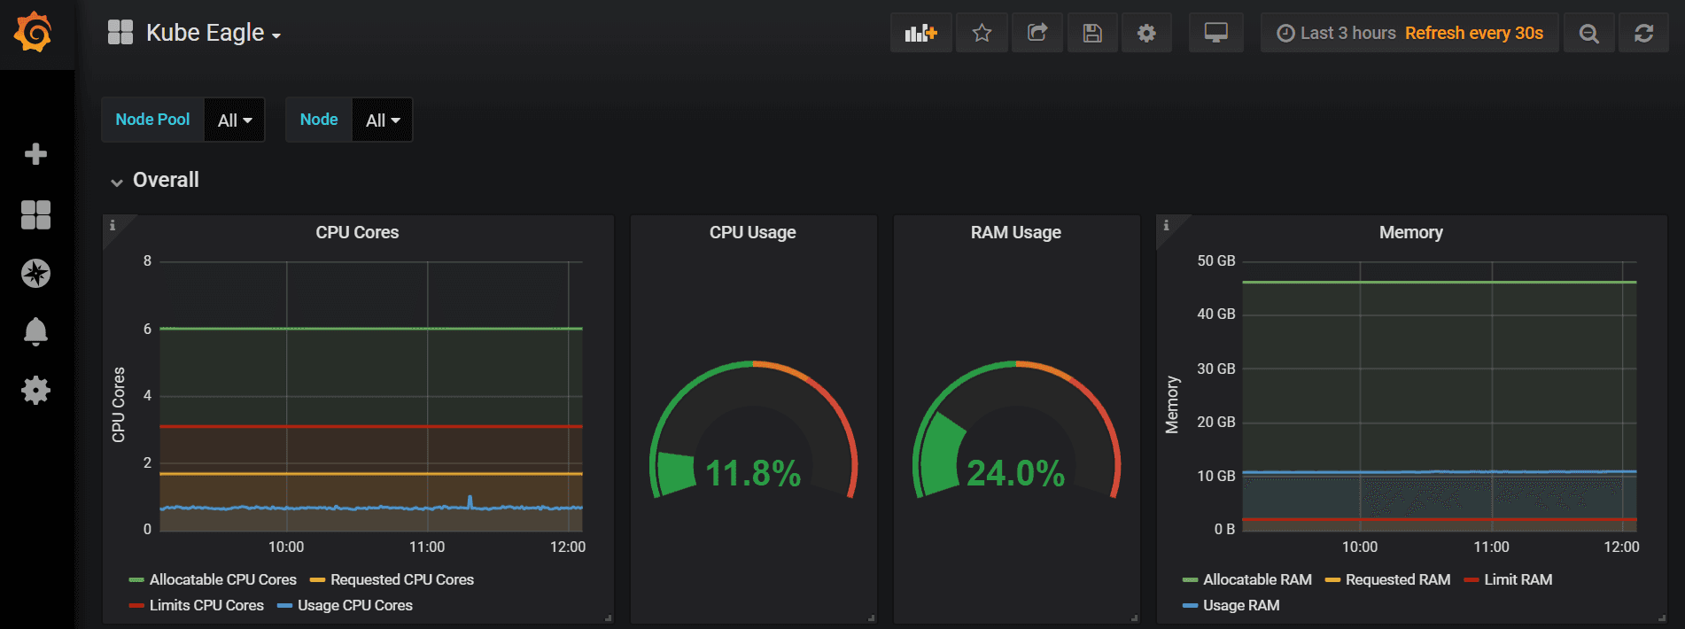Toggle the Allocatable CPU Cores legend series

click(x=222, y=579)
